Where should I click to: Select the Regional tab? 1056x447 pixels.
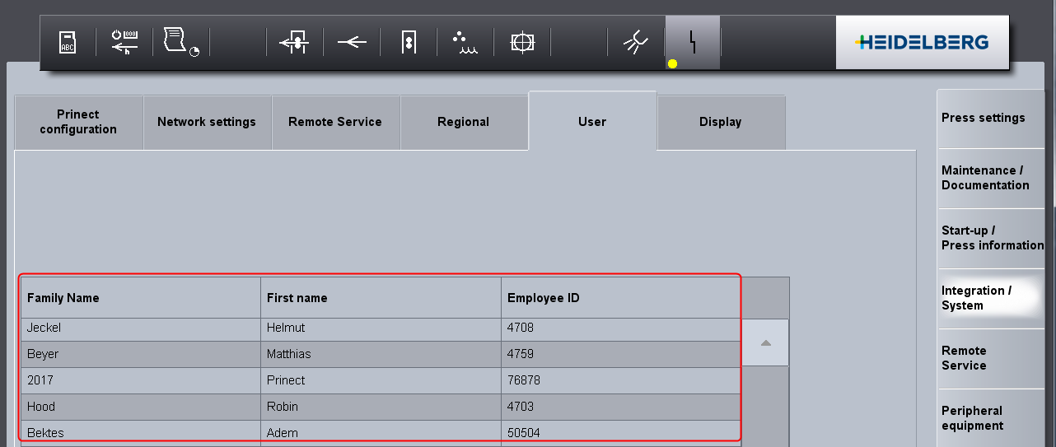tap(463, 122)
